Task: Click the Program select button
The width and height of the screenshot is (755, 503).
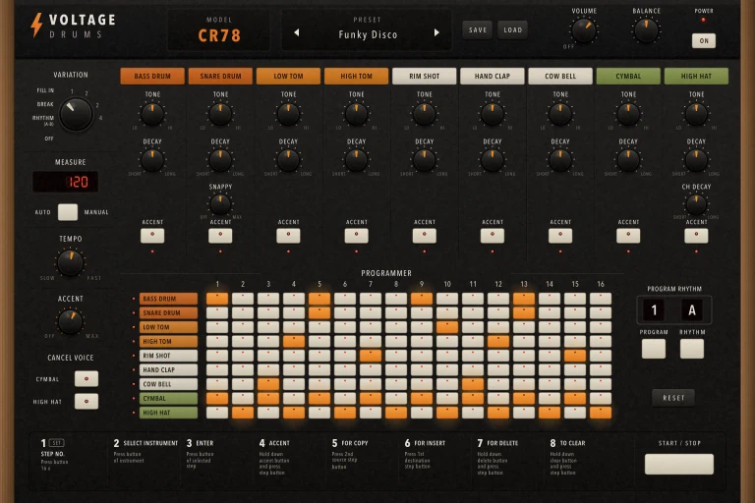Action: point(654,349)
